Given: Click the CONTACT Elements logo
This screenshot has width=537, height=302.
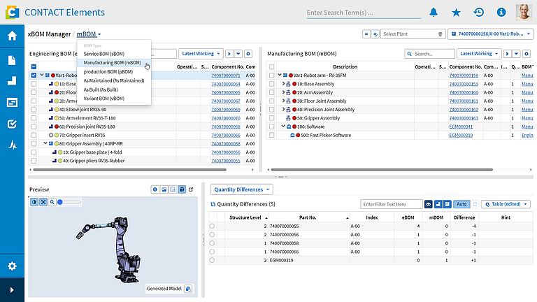Looking at the screenshot, I should [13, 13].
